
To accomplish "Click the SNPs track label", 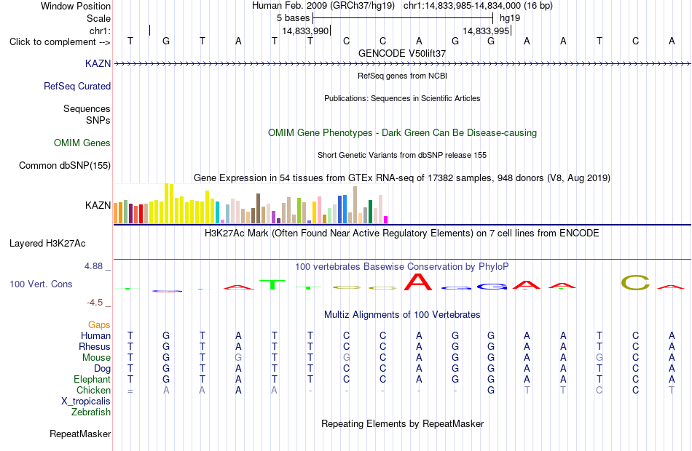I will [98, 120].
